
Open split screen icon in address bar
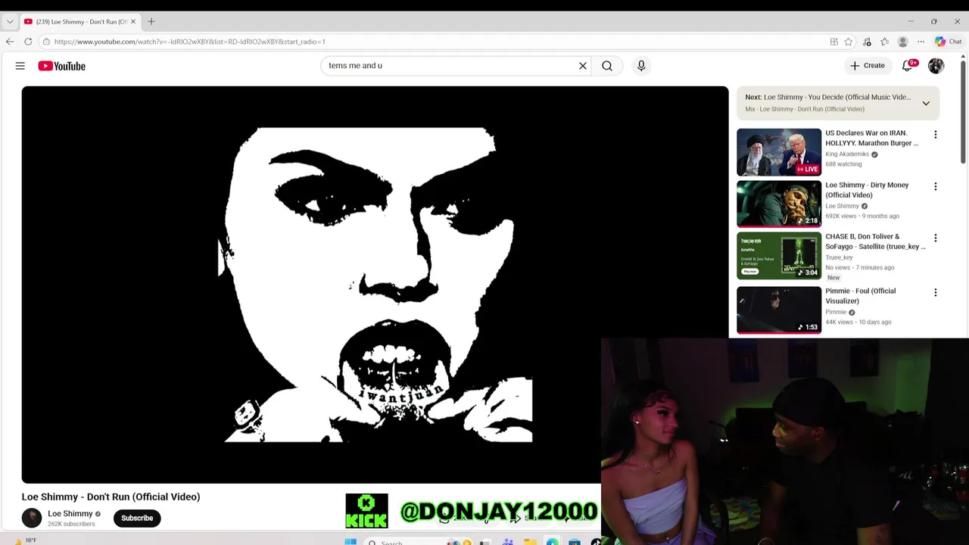pos(833,42)
